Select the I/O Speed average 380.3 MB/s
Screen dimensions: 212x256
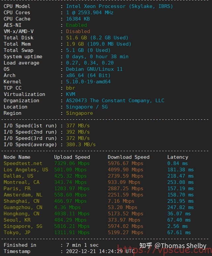(81, 145)
